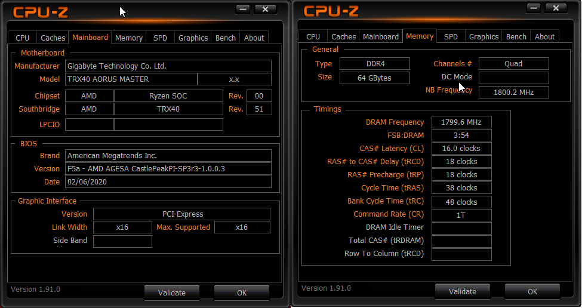Open Mainboard tab in the right window
The image size is (582, 308).
coord(381,37)
